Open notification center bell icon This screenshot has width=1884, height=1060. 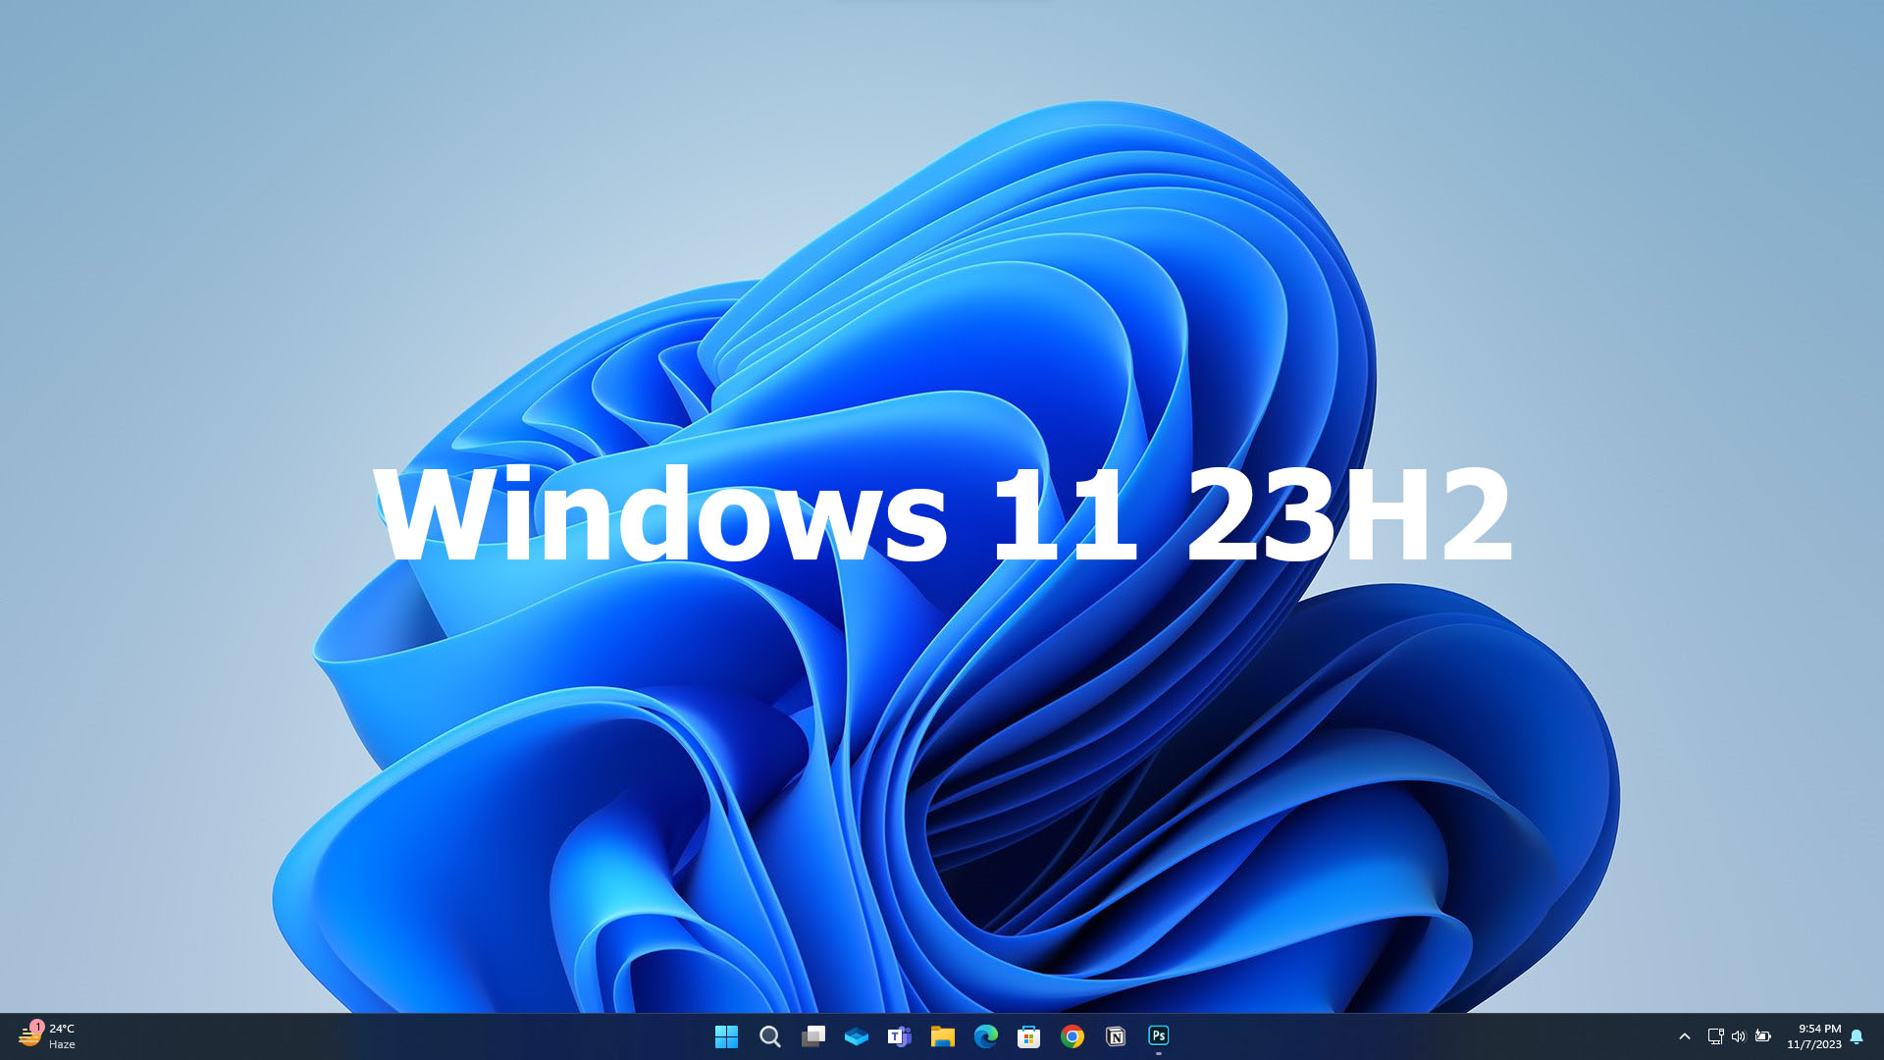click(1857, 1036)
